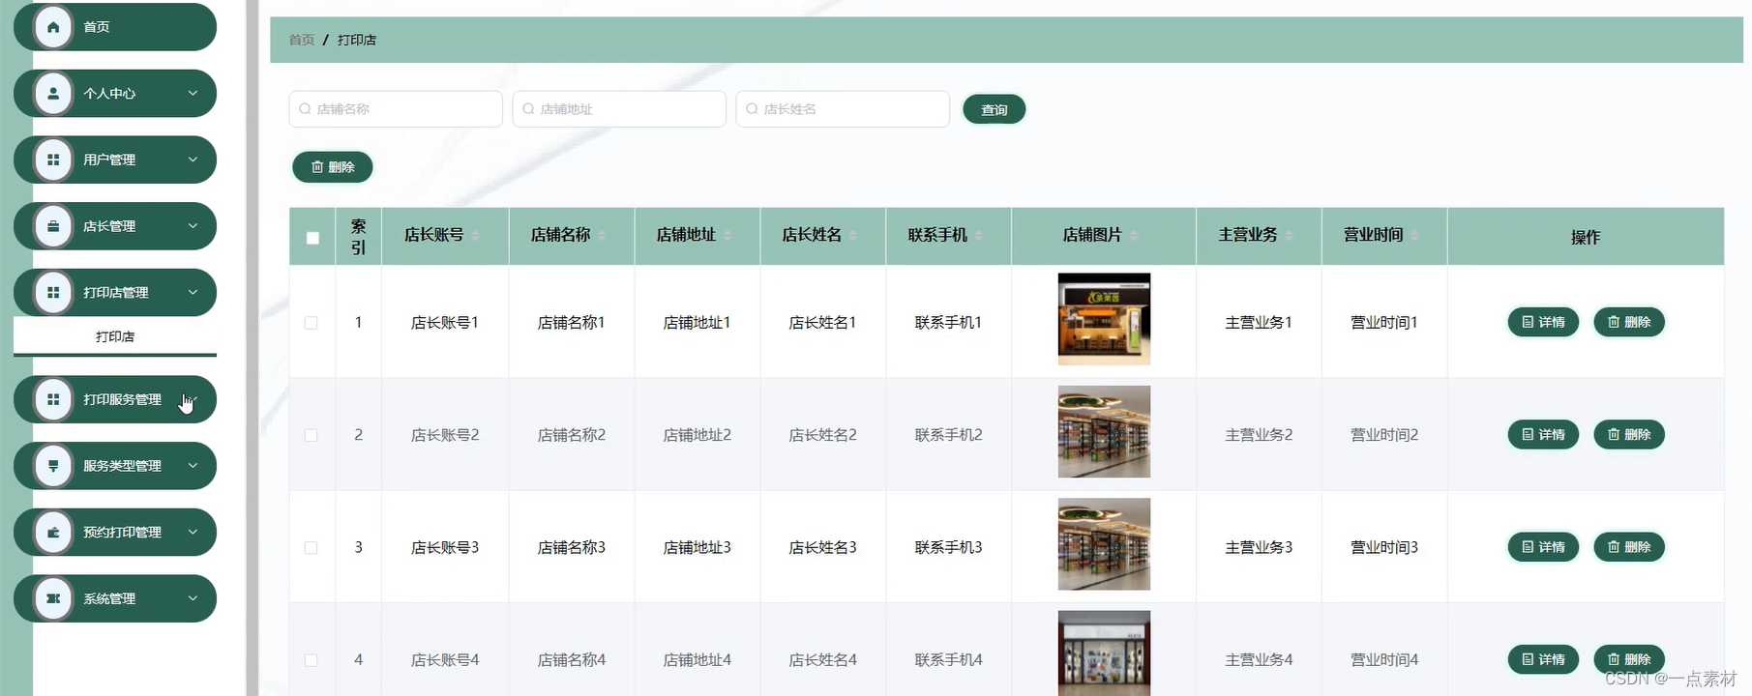Click the 首页 breadcrumb link

tap(302, 40)
